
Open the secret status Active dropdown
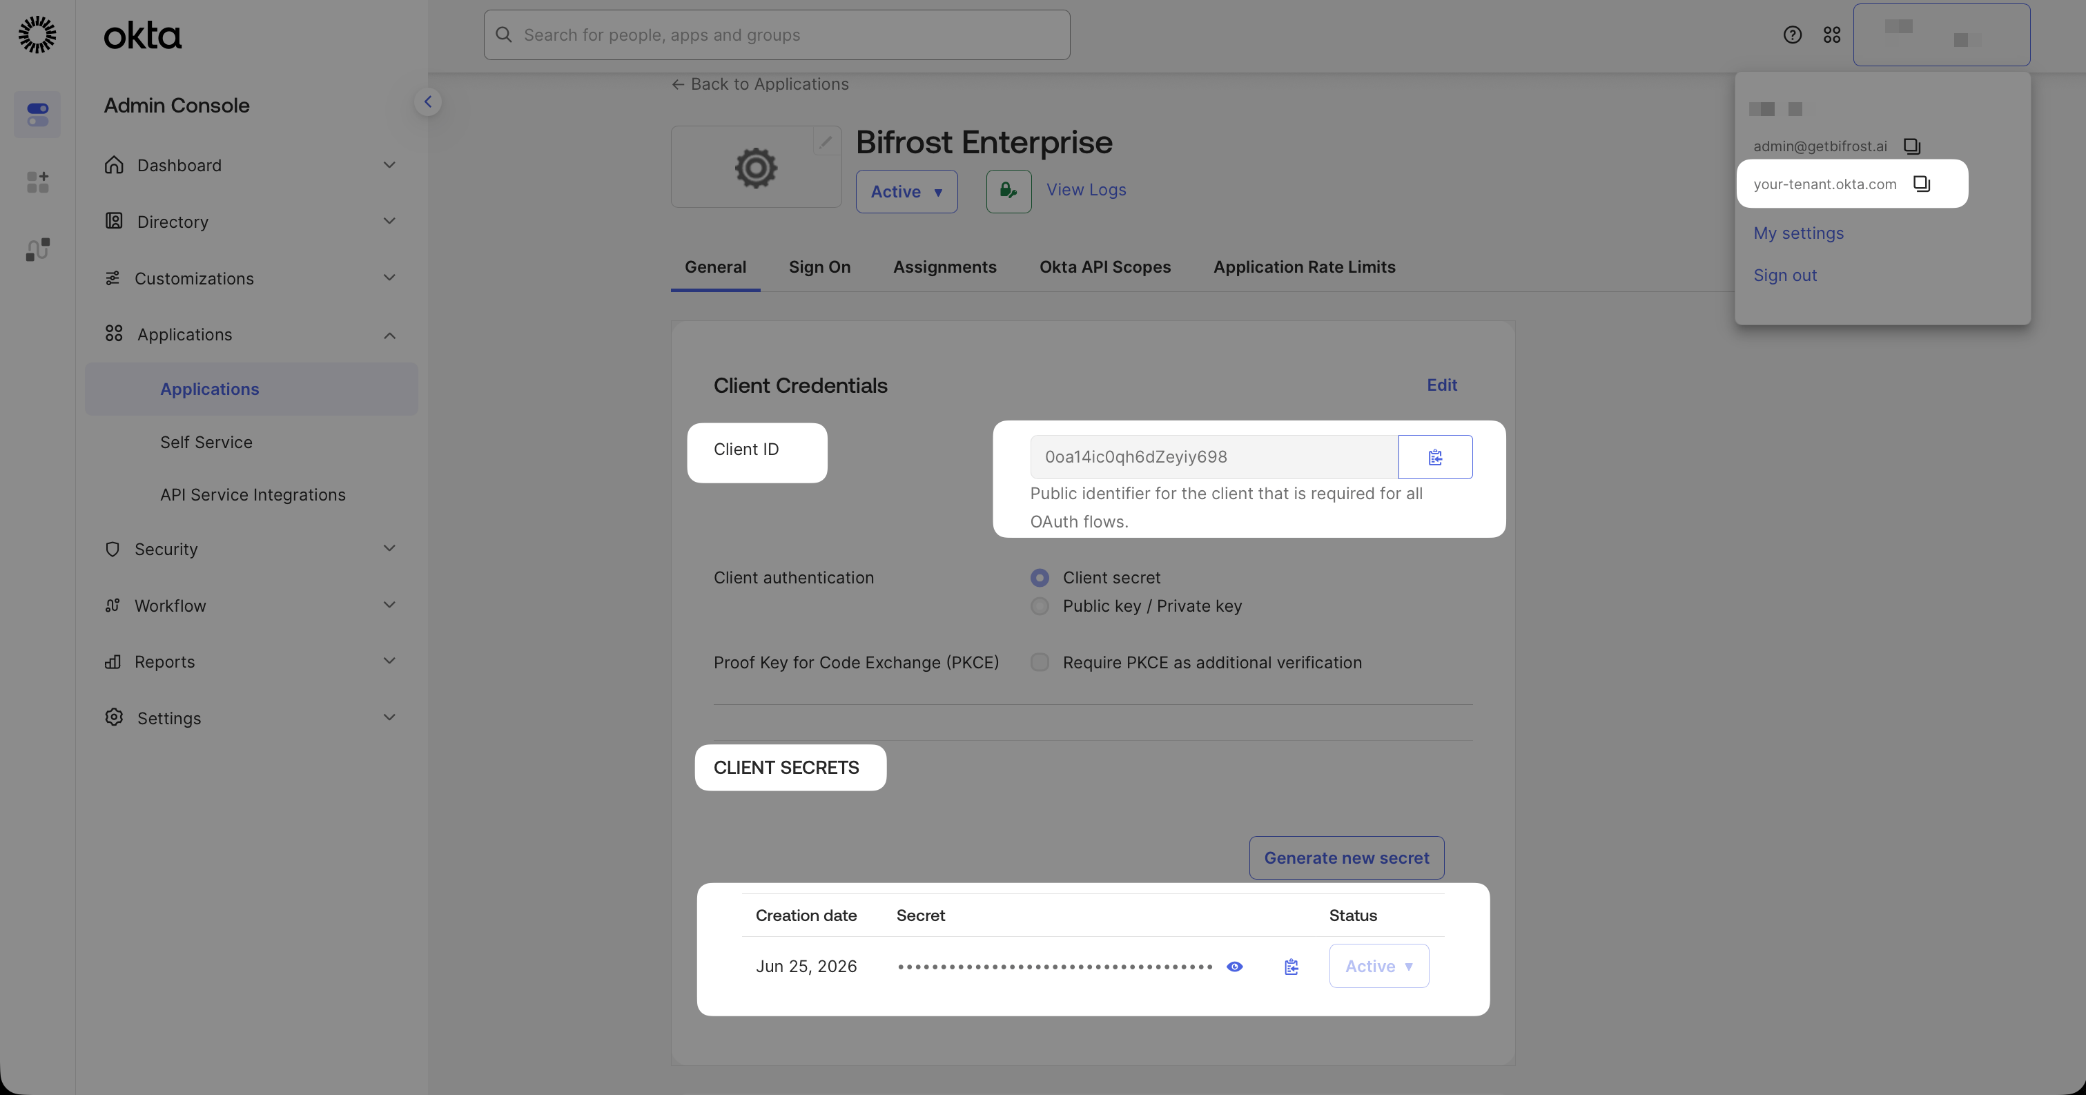[x=1378, y=966]
